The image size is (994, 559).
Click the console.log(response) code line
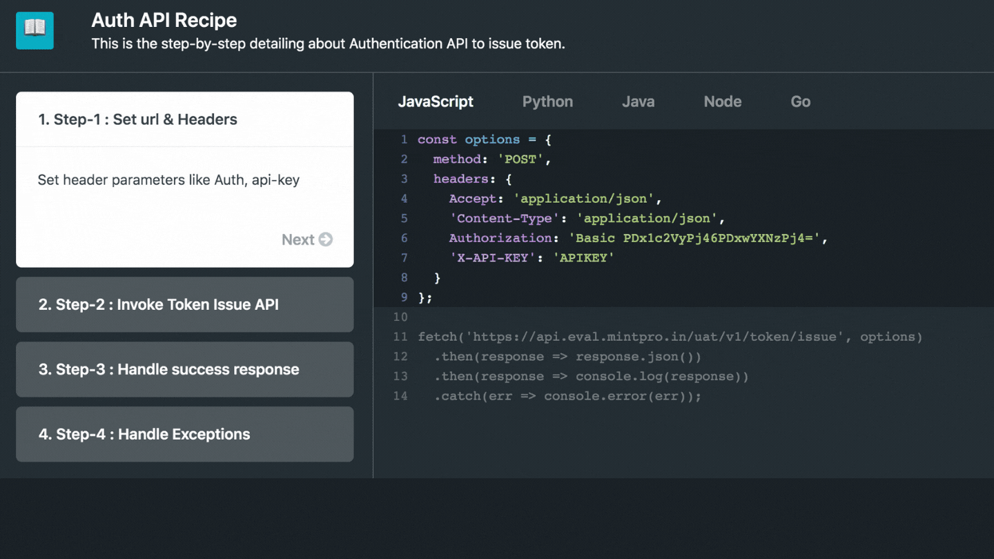click(592, 376)
